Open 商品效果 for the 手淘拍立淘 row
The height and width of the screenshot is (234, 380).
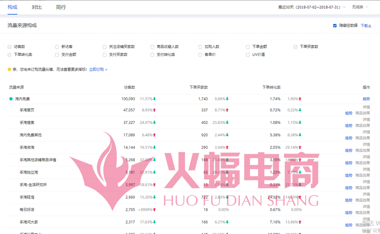(x=363, y=175)
